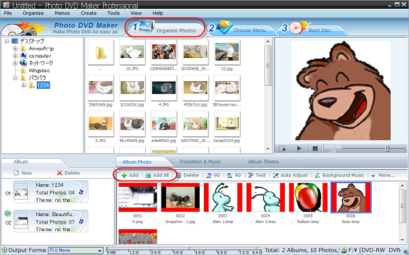Play the preview slideshow

point(299,148)
